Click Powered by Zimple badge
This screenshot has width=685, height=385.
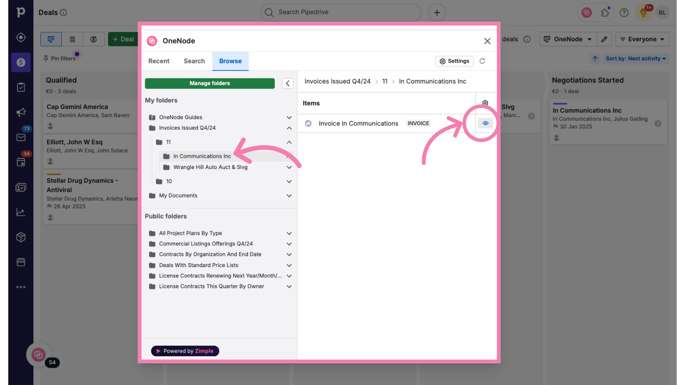click(x=185, y=351)
